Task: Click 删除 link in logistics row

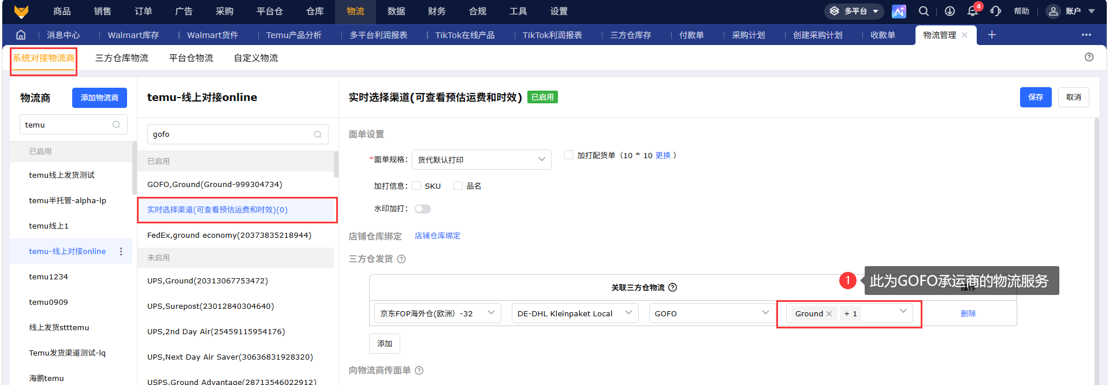Action: point(968,313)
